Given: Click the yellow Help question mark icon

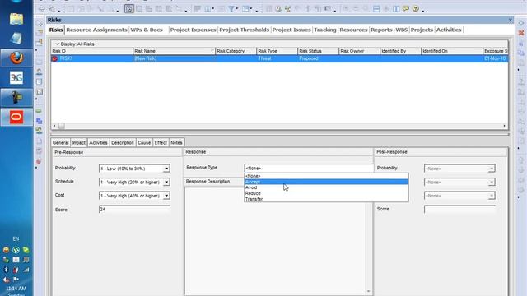Looking at the screenshot, I should pyautogui.click(x=416, y=9).
